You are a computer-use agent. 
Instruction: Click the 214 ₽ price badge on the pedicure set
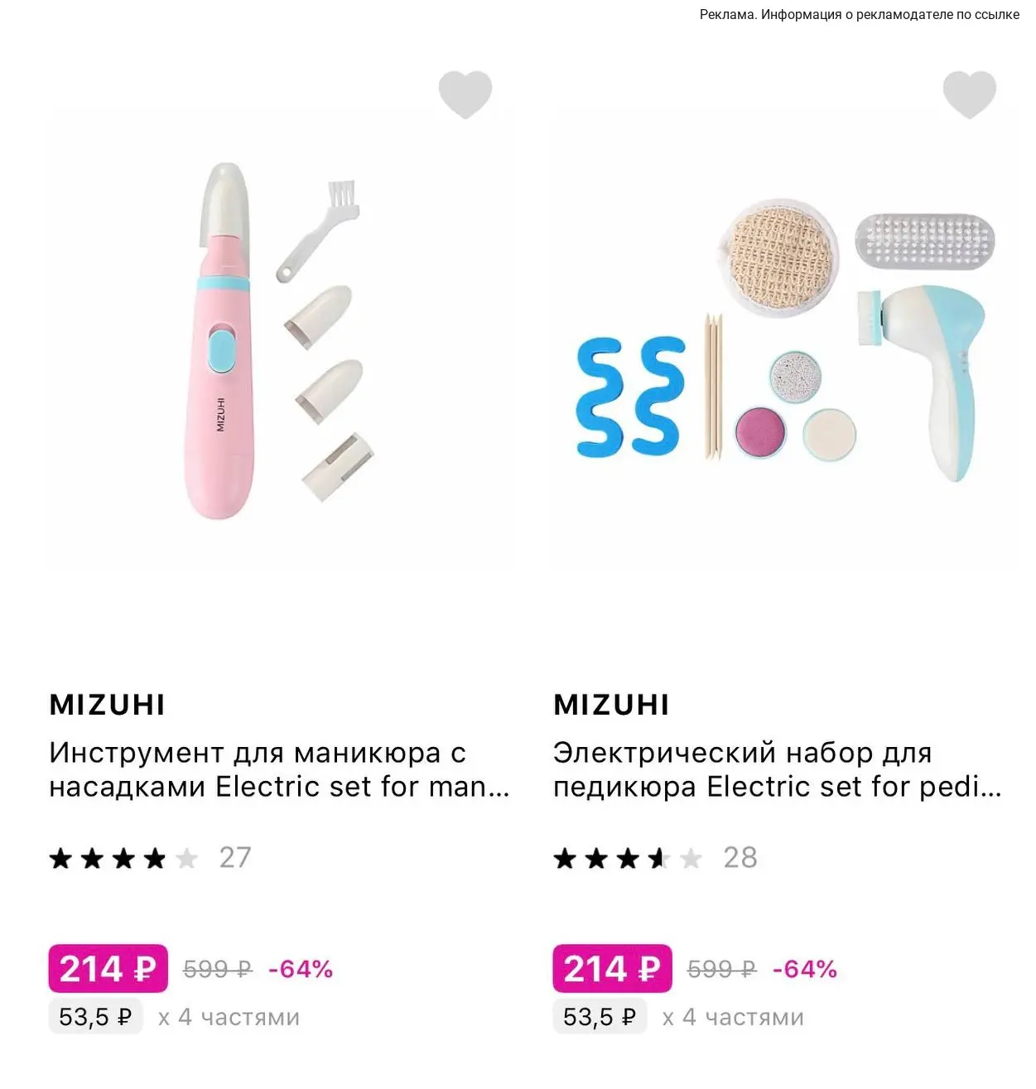[x=612, y=968]
